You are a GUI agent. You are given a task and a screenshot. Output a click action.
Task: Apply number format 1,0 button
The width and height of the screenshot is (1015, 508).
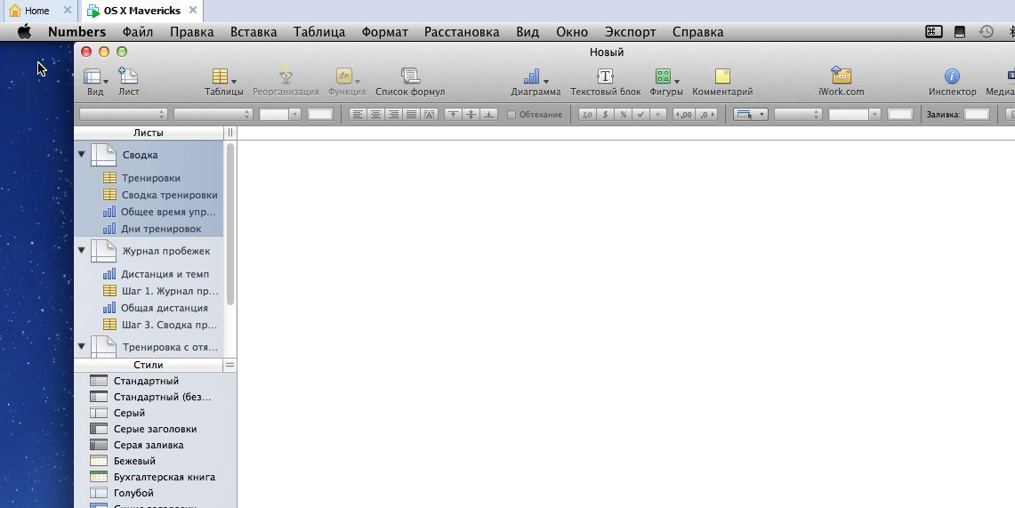tap(587, 115)
